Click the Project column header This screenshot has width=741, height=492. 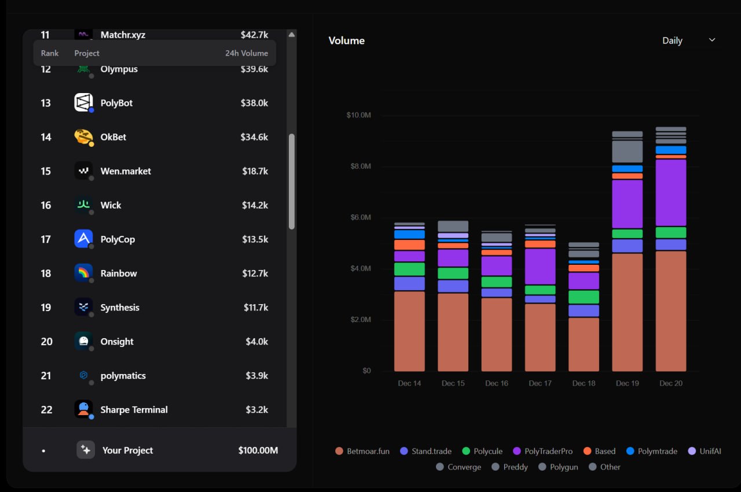87,53
